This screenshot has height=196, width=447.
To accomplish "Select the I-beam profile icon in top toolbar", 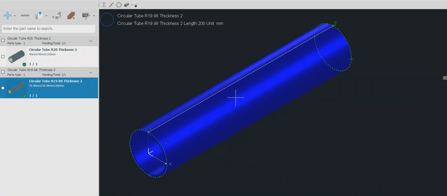I will (x=104, y=5).
